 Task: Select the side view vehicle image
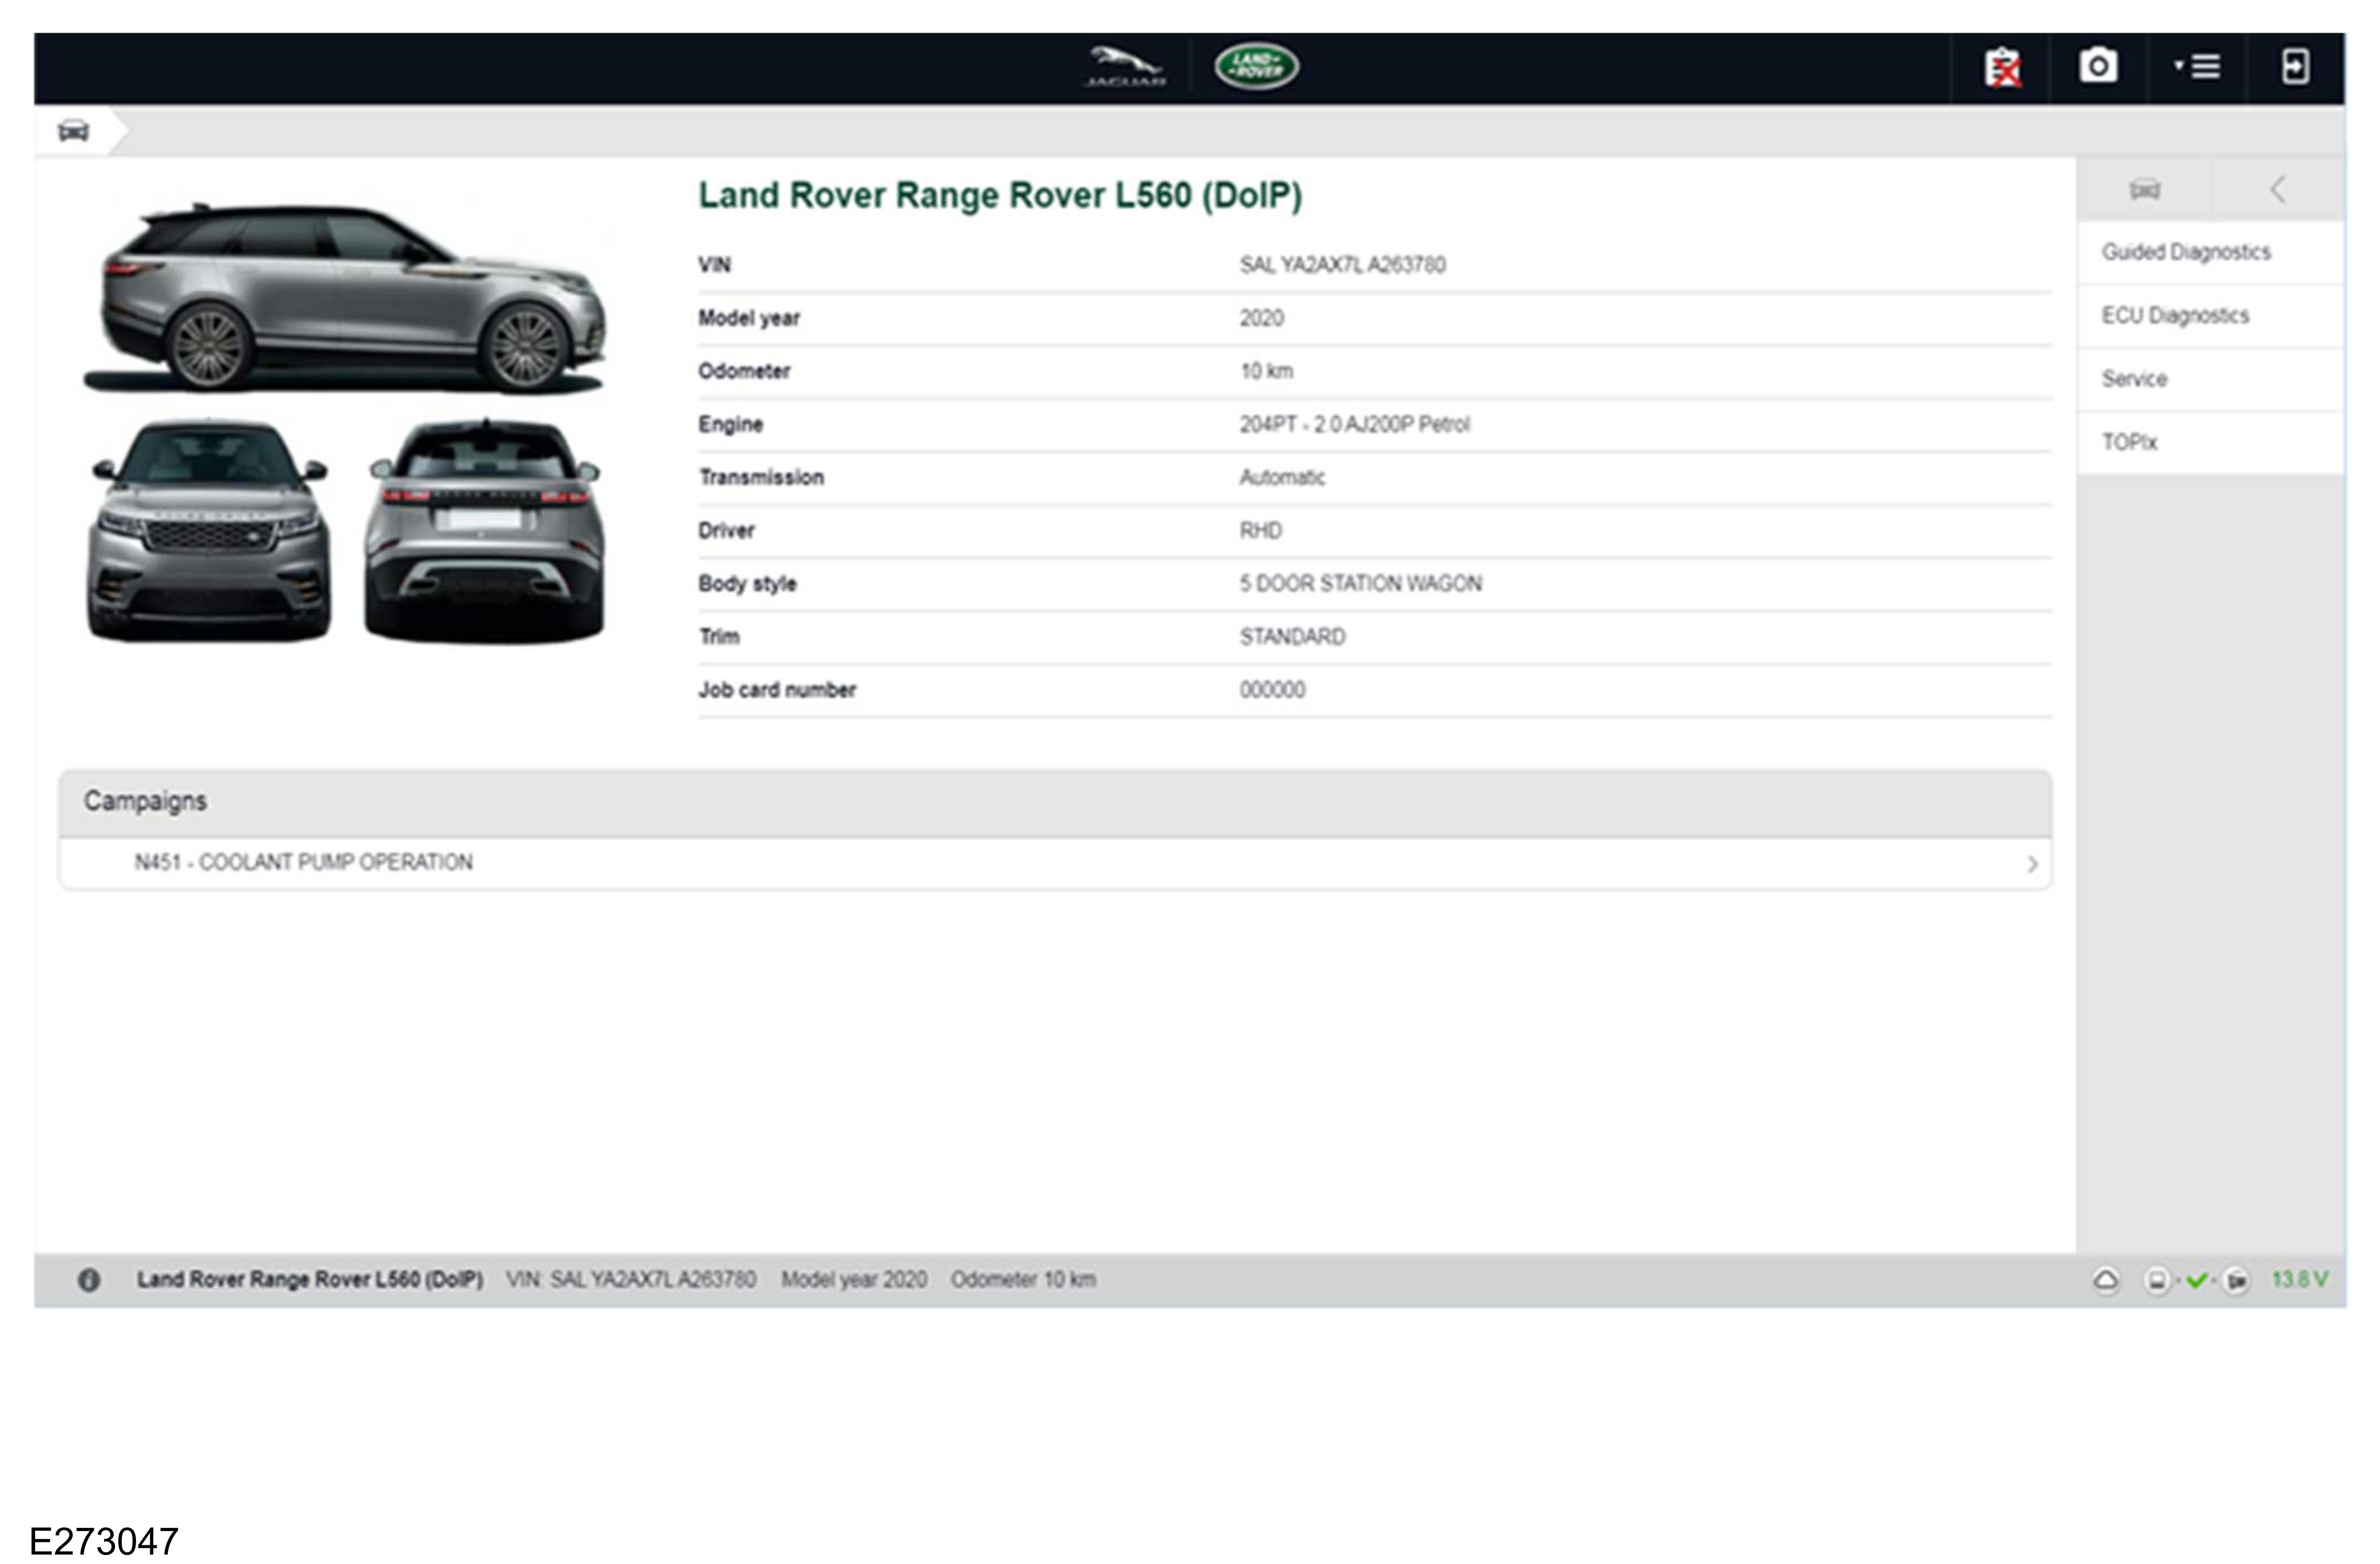[344, 298]
